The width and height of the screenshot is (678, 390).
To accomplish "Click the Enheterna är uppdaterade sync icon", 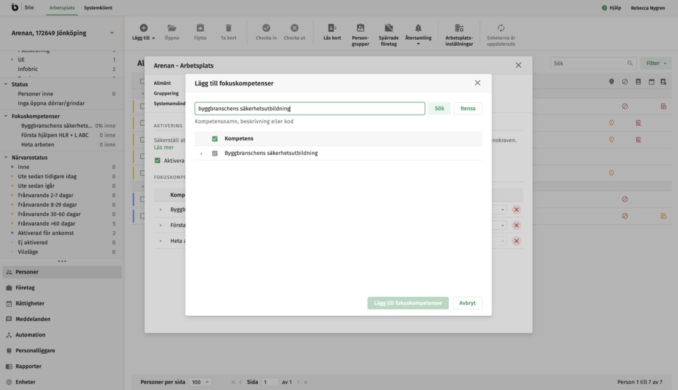I will [x=501, y=28].
